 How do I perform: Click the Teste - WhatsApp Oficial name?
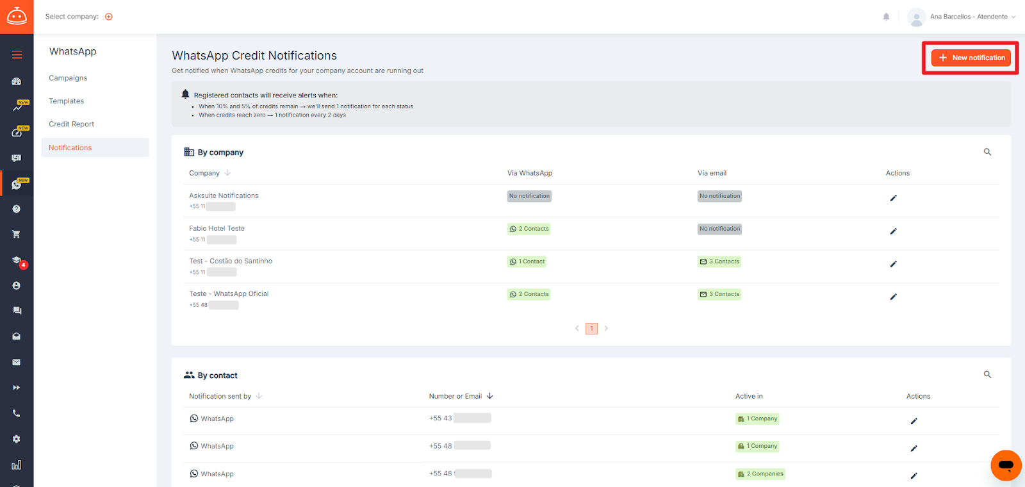pyautogui.click(x=229, y=293)
